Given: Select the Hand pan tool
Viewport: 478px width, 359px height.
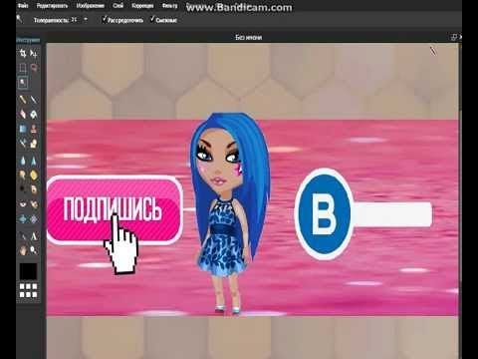Looking at the screenshot, I should coord(23,250).
